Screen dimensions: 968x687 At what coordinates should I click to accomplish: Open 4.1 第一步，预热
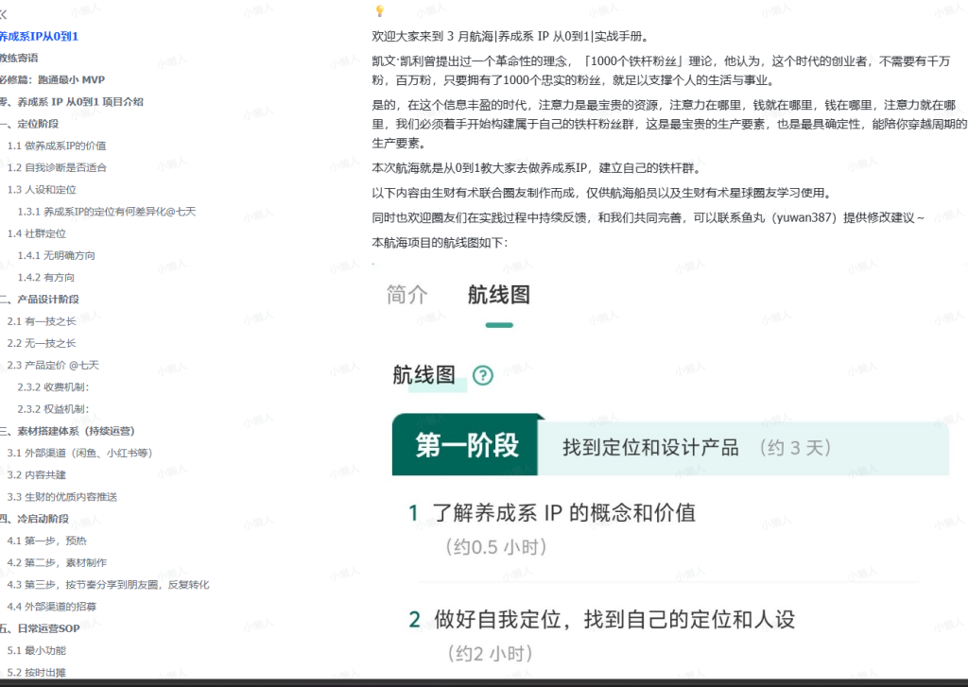tap(47, 541)
